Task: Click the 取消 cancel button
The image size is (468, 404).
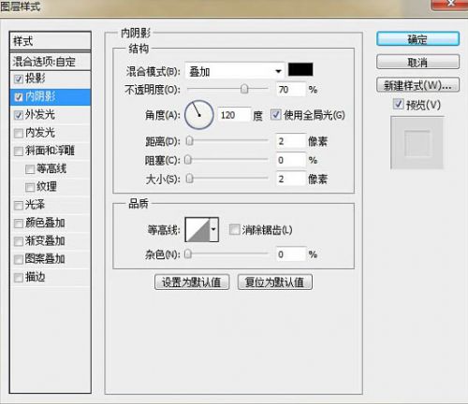Action: 417,63
